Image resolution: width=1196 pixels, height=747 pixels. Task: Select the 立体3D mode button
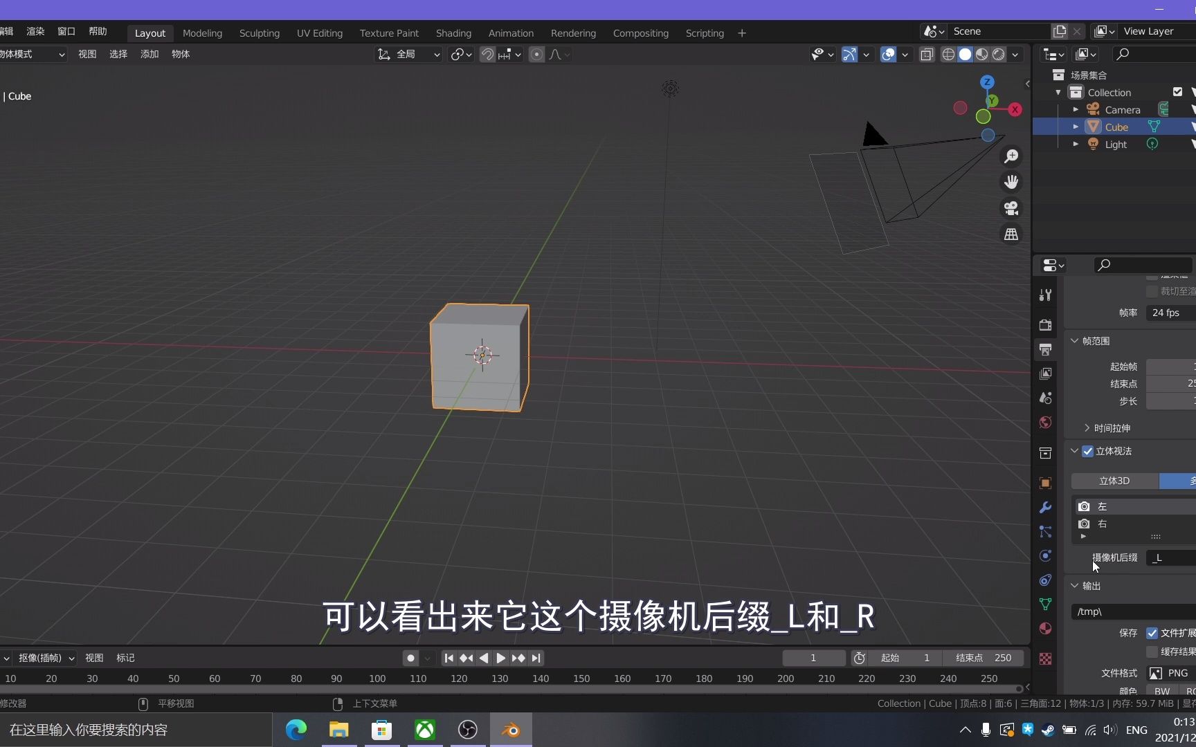pyautogui.click(x=1113, y=481)
